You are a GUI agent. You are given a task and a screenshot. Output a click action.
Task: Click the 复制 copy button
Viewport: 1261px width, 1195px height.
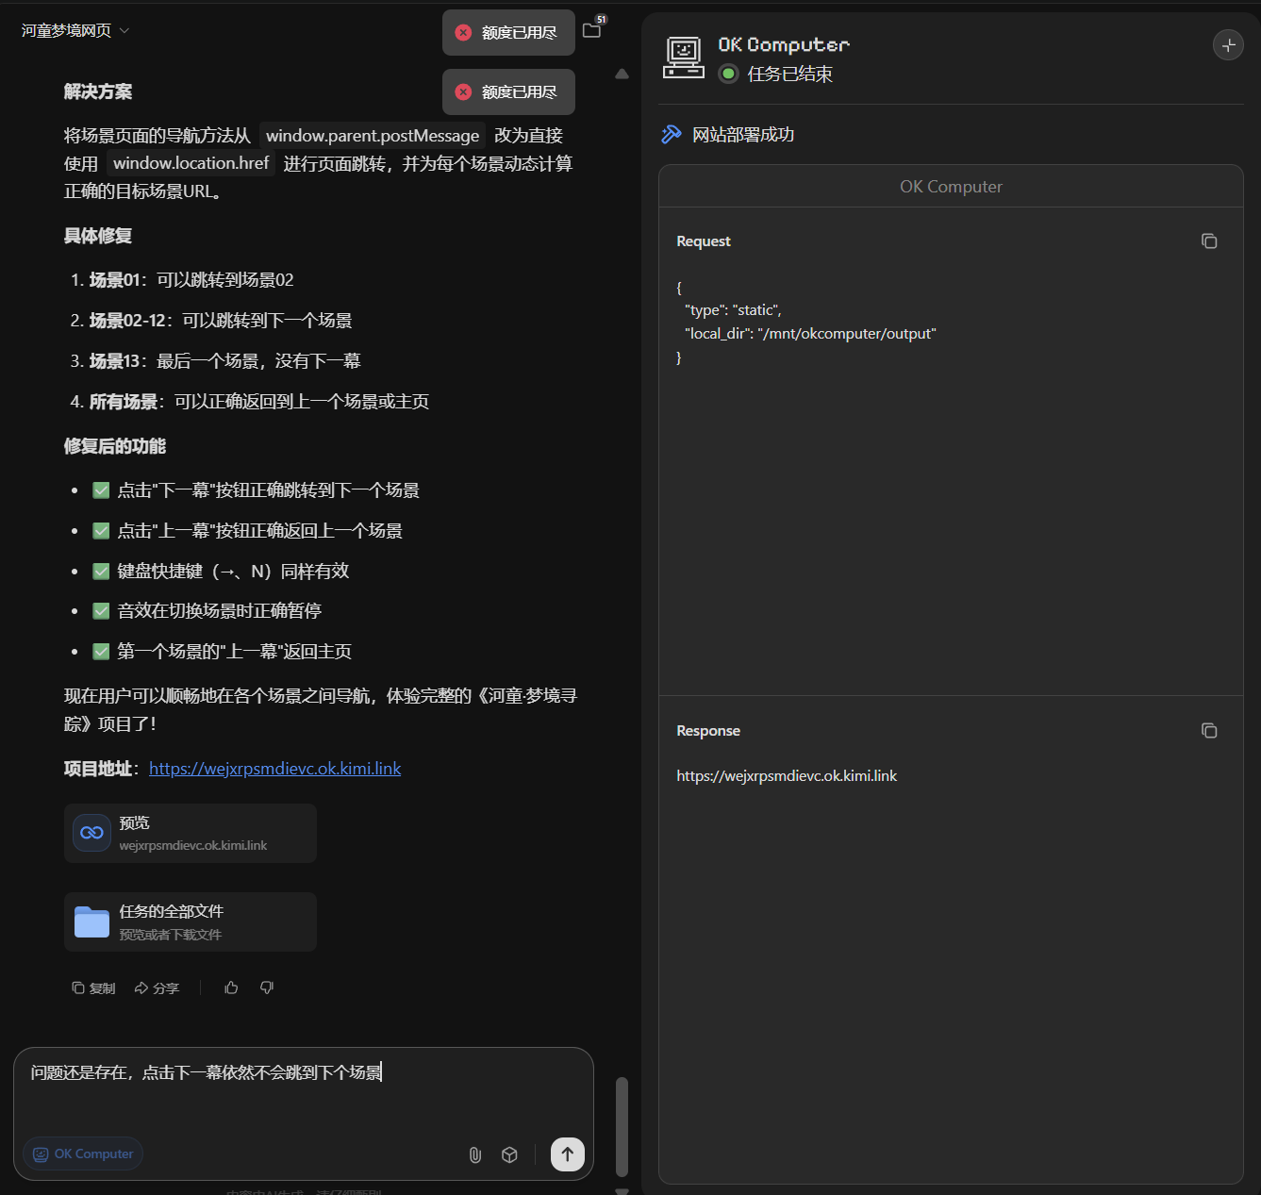pos(93,988)
